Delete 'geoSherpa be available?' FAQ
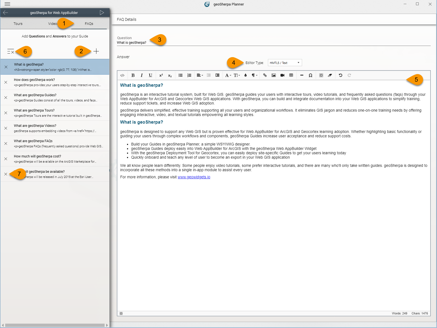437x328 pixels. pyautogui.click(x=6, y=174)
